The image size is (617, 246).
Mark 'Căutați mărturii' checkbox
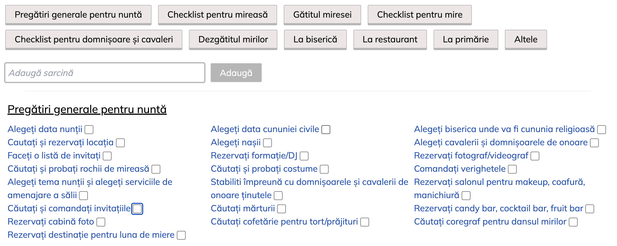pyautogui.click(x=282, y=209)
